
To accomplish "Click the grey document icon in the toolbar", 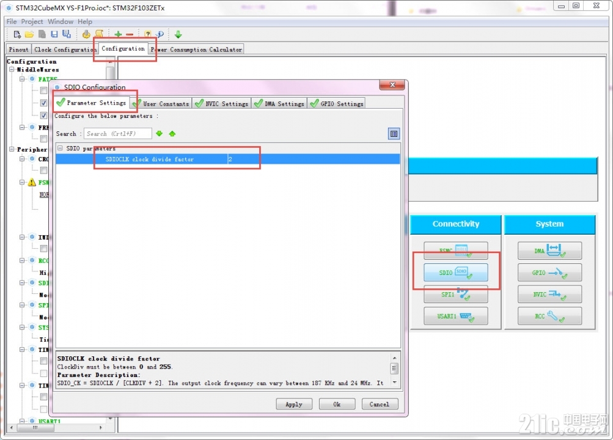I will 42,34.
